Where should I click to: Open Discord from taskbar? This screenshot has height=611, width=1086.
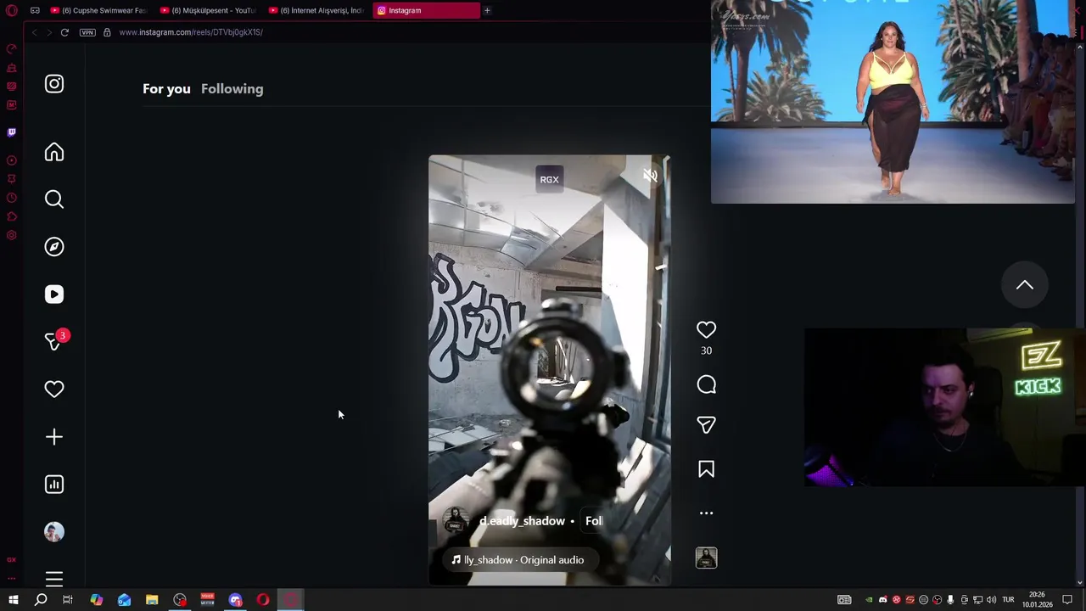(235, 600)
